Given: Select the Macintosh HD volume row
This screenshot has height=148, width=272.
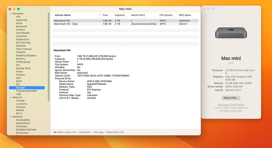Looking at the screenshot, I should (x=126, y=21).
